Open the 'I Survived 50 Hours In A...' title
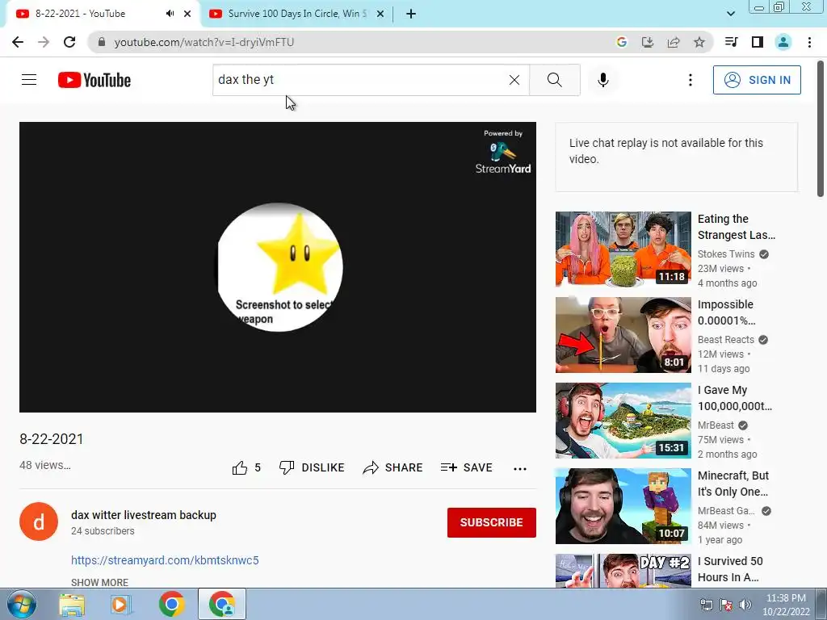Image resolution: width=827 pixels, height=620 pixels. (730, 569)
